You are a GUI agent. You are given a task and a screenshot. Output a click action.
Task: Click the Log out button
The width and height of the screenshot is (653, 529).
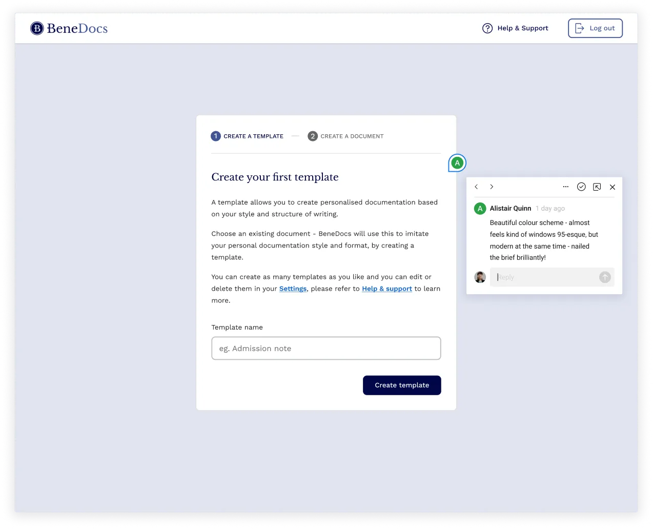595,28
